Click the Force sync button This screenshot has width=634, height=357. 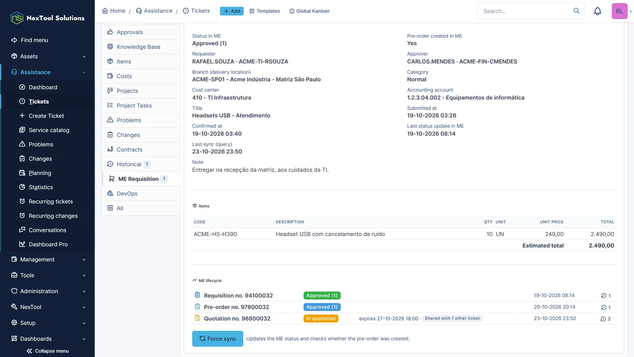point(218,339)
